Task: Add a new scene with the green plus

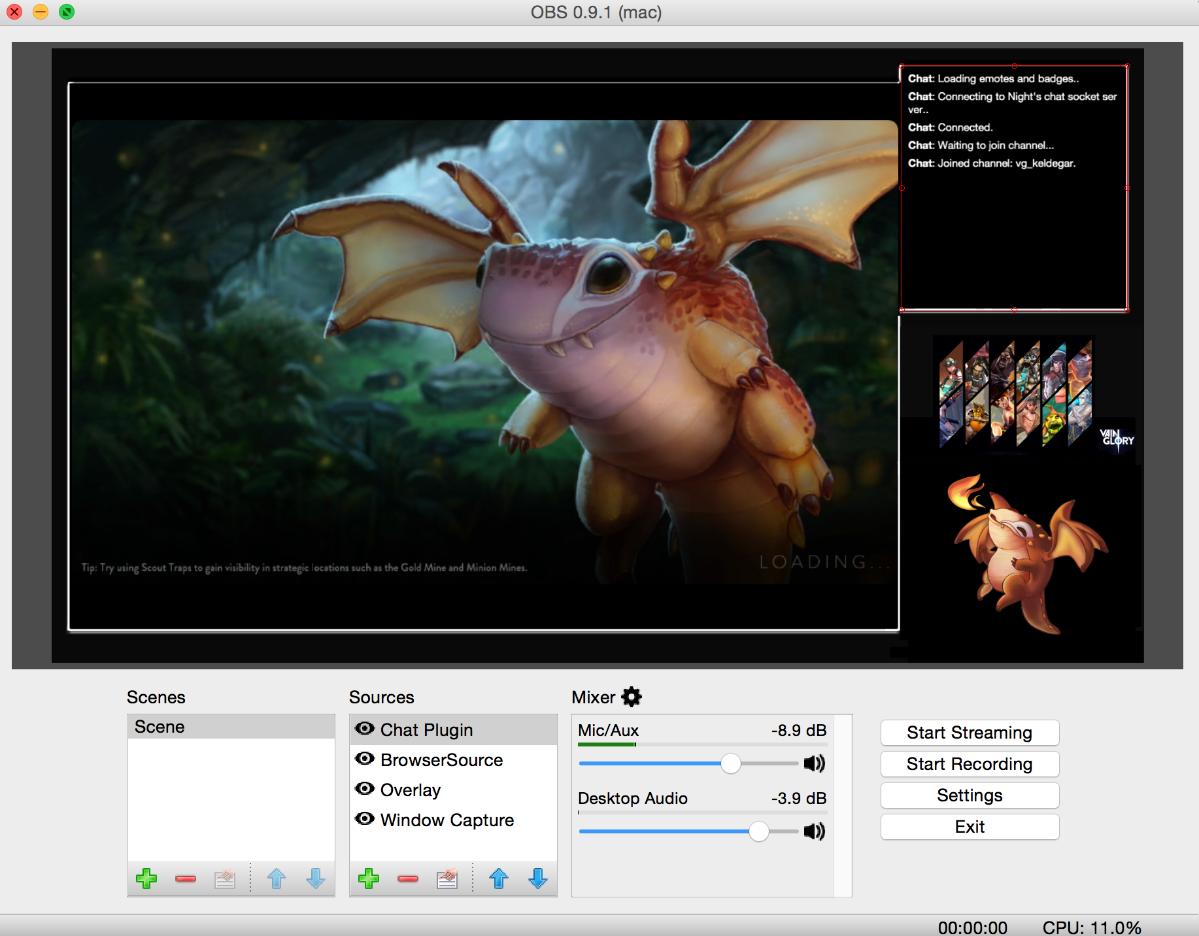Action: [146, 878]
